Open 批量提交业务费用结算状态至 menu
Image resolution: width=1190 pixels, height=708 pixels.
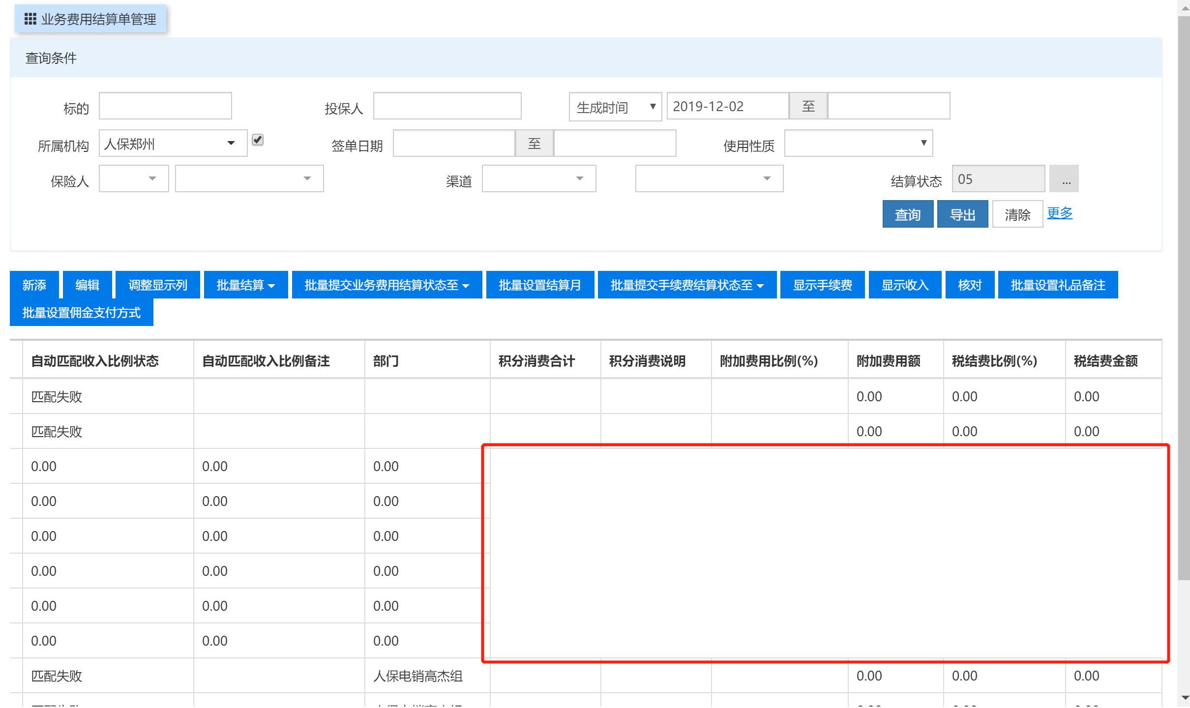(x=387, y=285)
